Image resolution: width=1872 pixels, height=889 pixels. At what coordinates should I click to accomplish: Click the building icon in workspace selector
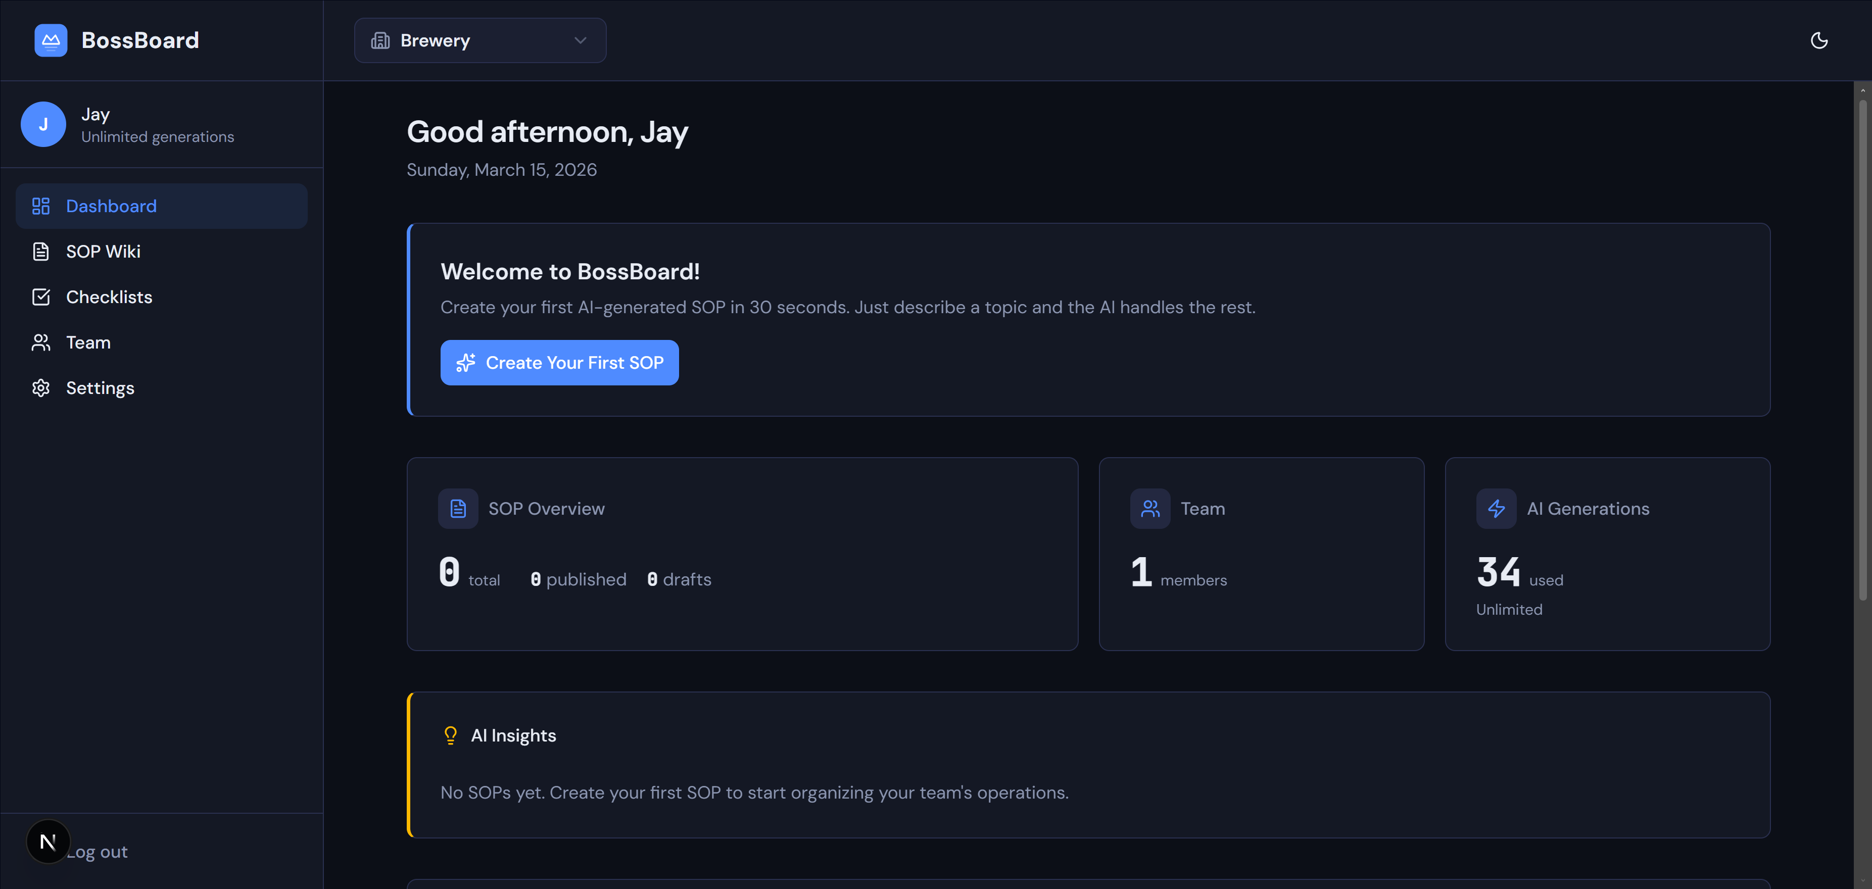(380, 41)
